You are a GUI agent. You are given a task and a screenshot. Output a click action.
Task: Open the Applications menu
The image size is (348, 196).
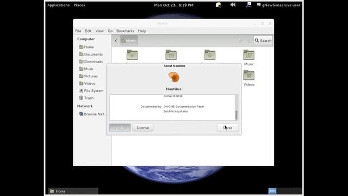tap(58, 5)
